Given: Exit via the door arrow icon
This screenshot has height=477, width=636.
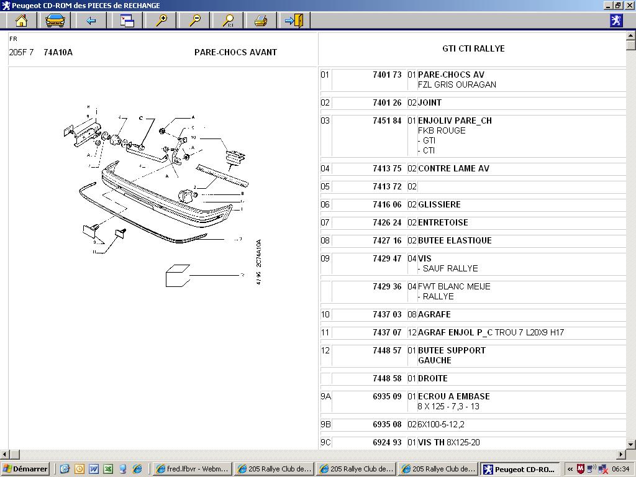Looking at the screenshot, I should (294, 20).
